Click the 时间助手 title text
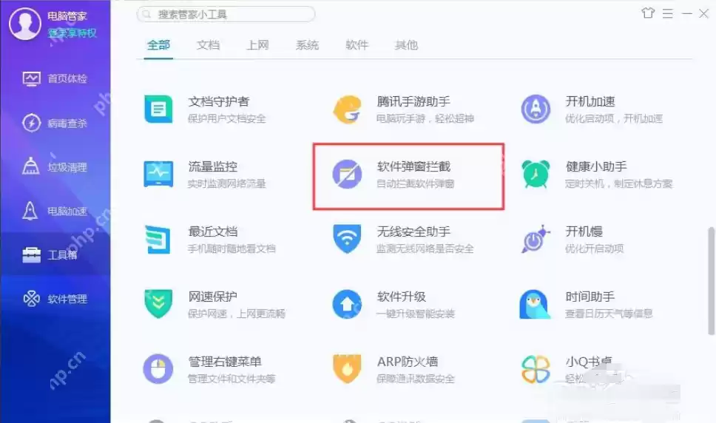The height and width of the screenshot is (423, 716). click(590, 297)
